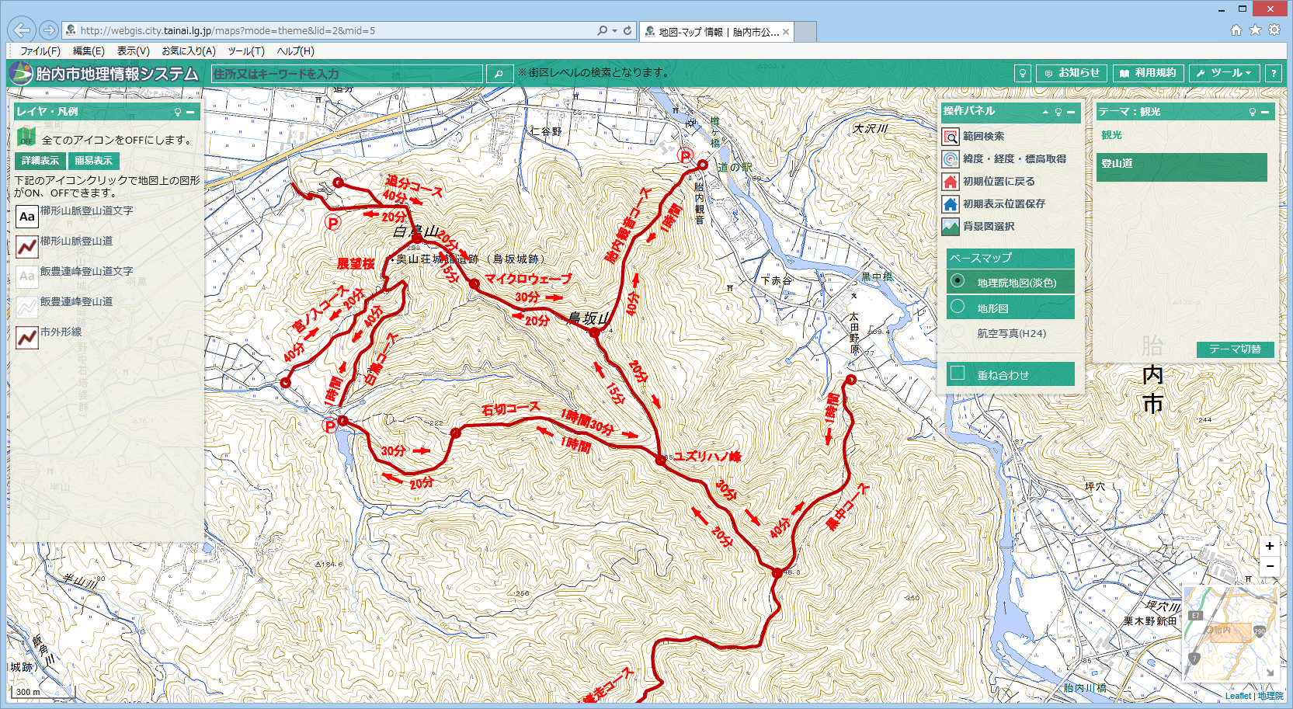Open the help question mark button
This screenshot has height=709, width=1293.
(1273, 73)
